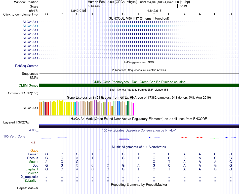Screen dimensions: 239x194
Task: Click the dark green OMIM gene bar
Action: tap(139, 85)
